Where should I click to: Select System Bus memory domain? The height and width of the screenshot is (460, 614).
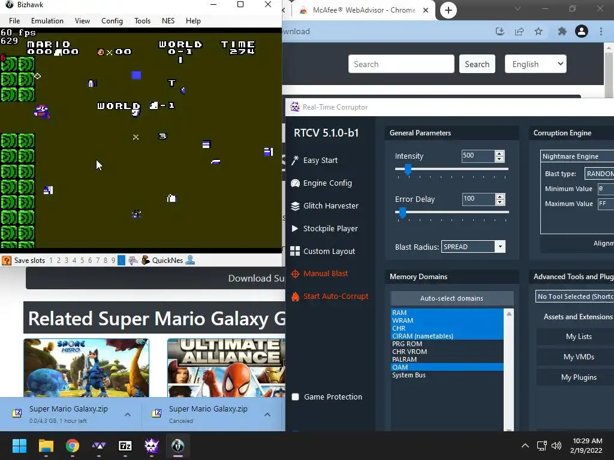click(447, 375)
